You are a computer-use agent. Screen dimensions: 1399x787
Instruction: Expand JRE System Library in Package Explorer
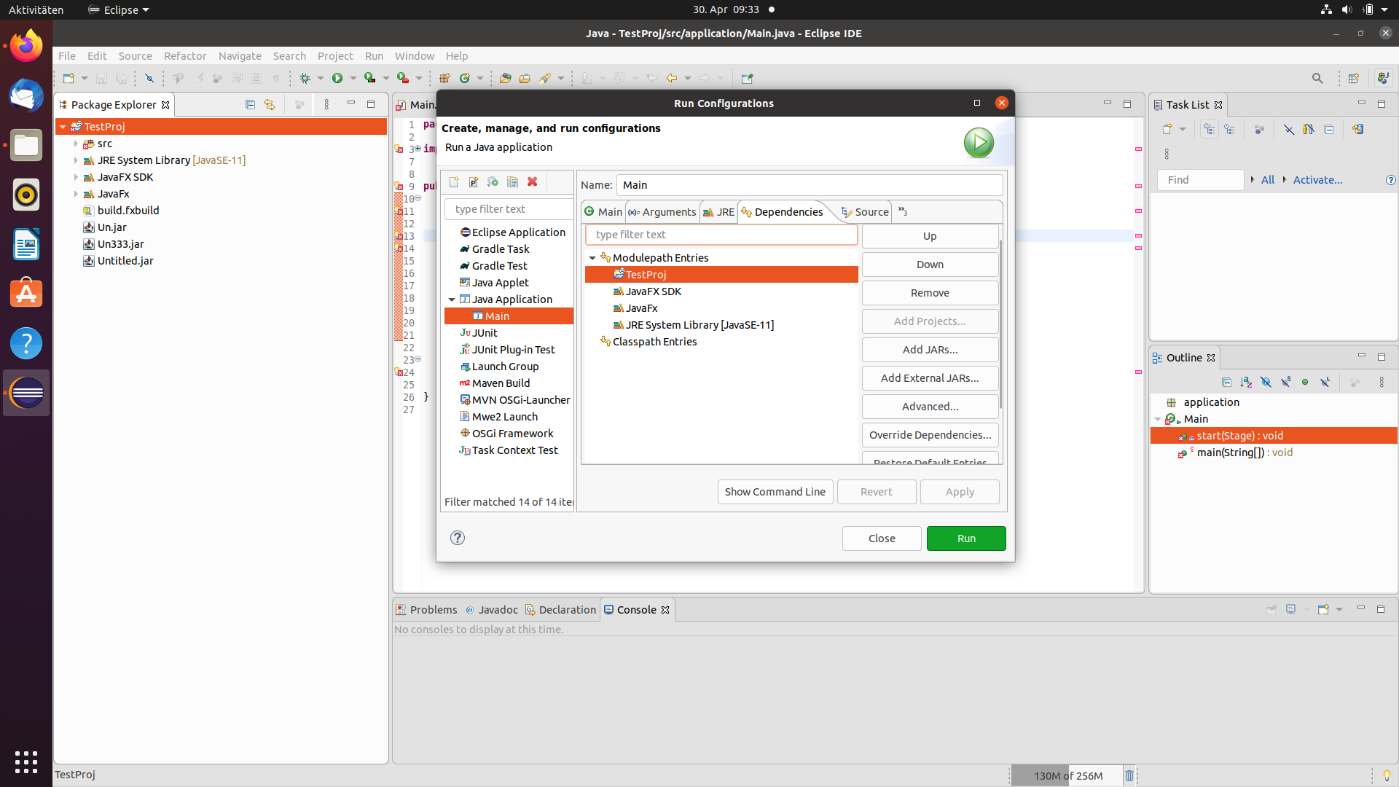point(76,160)
